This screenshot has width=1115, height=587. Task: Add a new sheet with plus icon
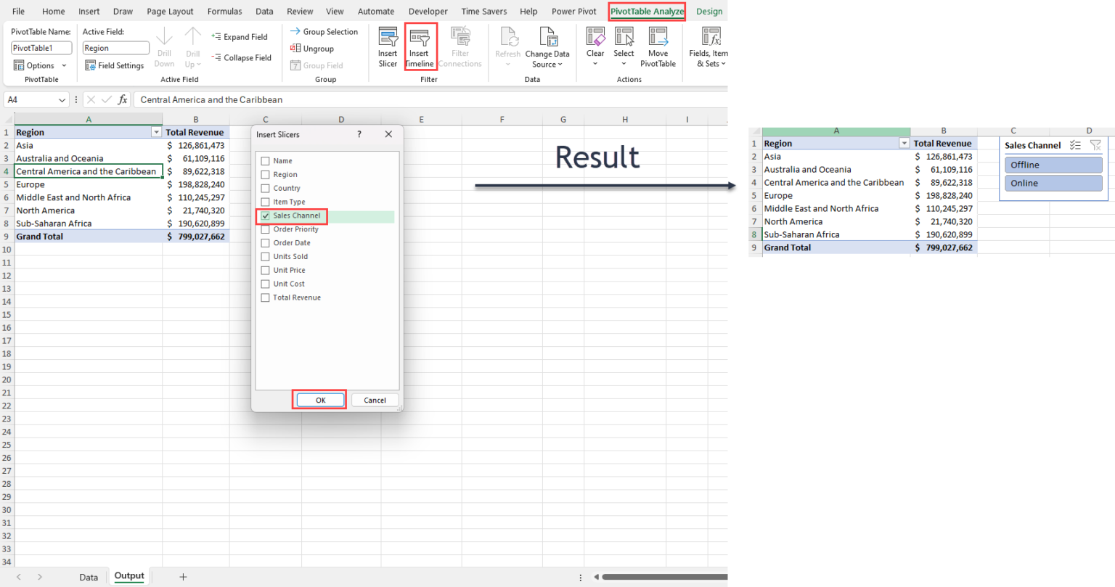[x=183, y=577]
